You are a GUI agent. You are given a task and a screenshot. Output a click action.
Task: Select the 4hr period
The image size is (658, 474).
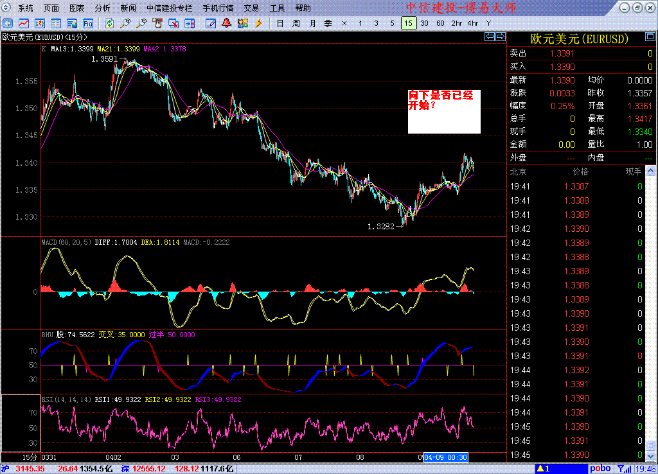coord(472,24)
